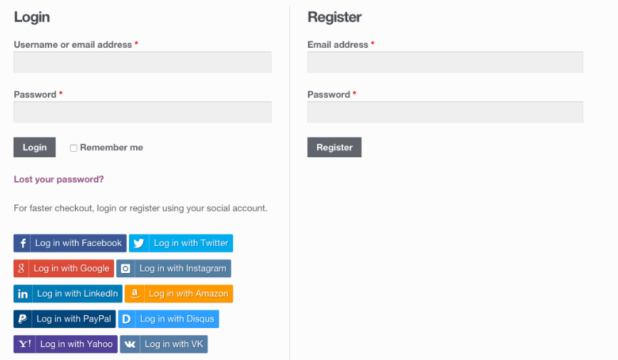Screen dimensions: 618x360
Task: Click the PayPal P icon
Action: 23,319
